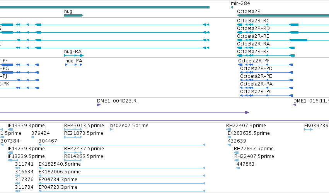Viewport: 329px width, 193px height.
Task: Select the Octbeta2R-PF protein label
Action: 254,61
